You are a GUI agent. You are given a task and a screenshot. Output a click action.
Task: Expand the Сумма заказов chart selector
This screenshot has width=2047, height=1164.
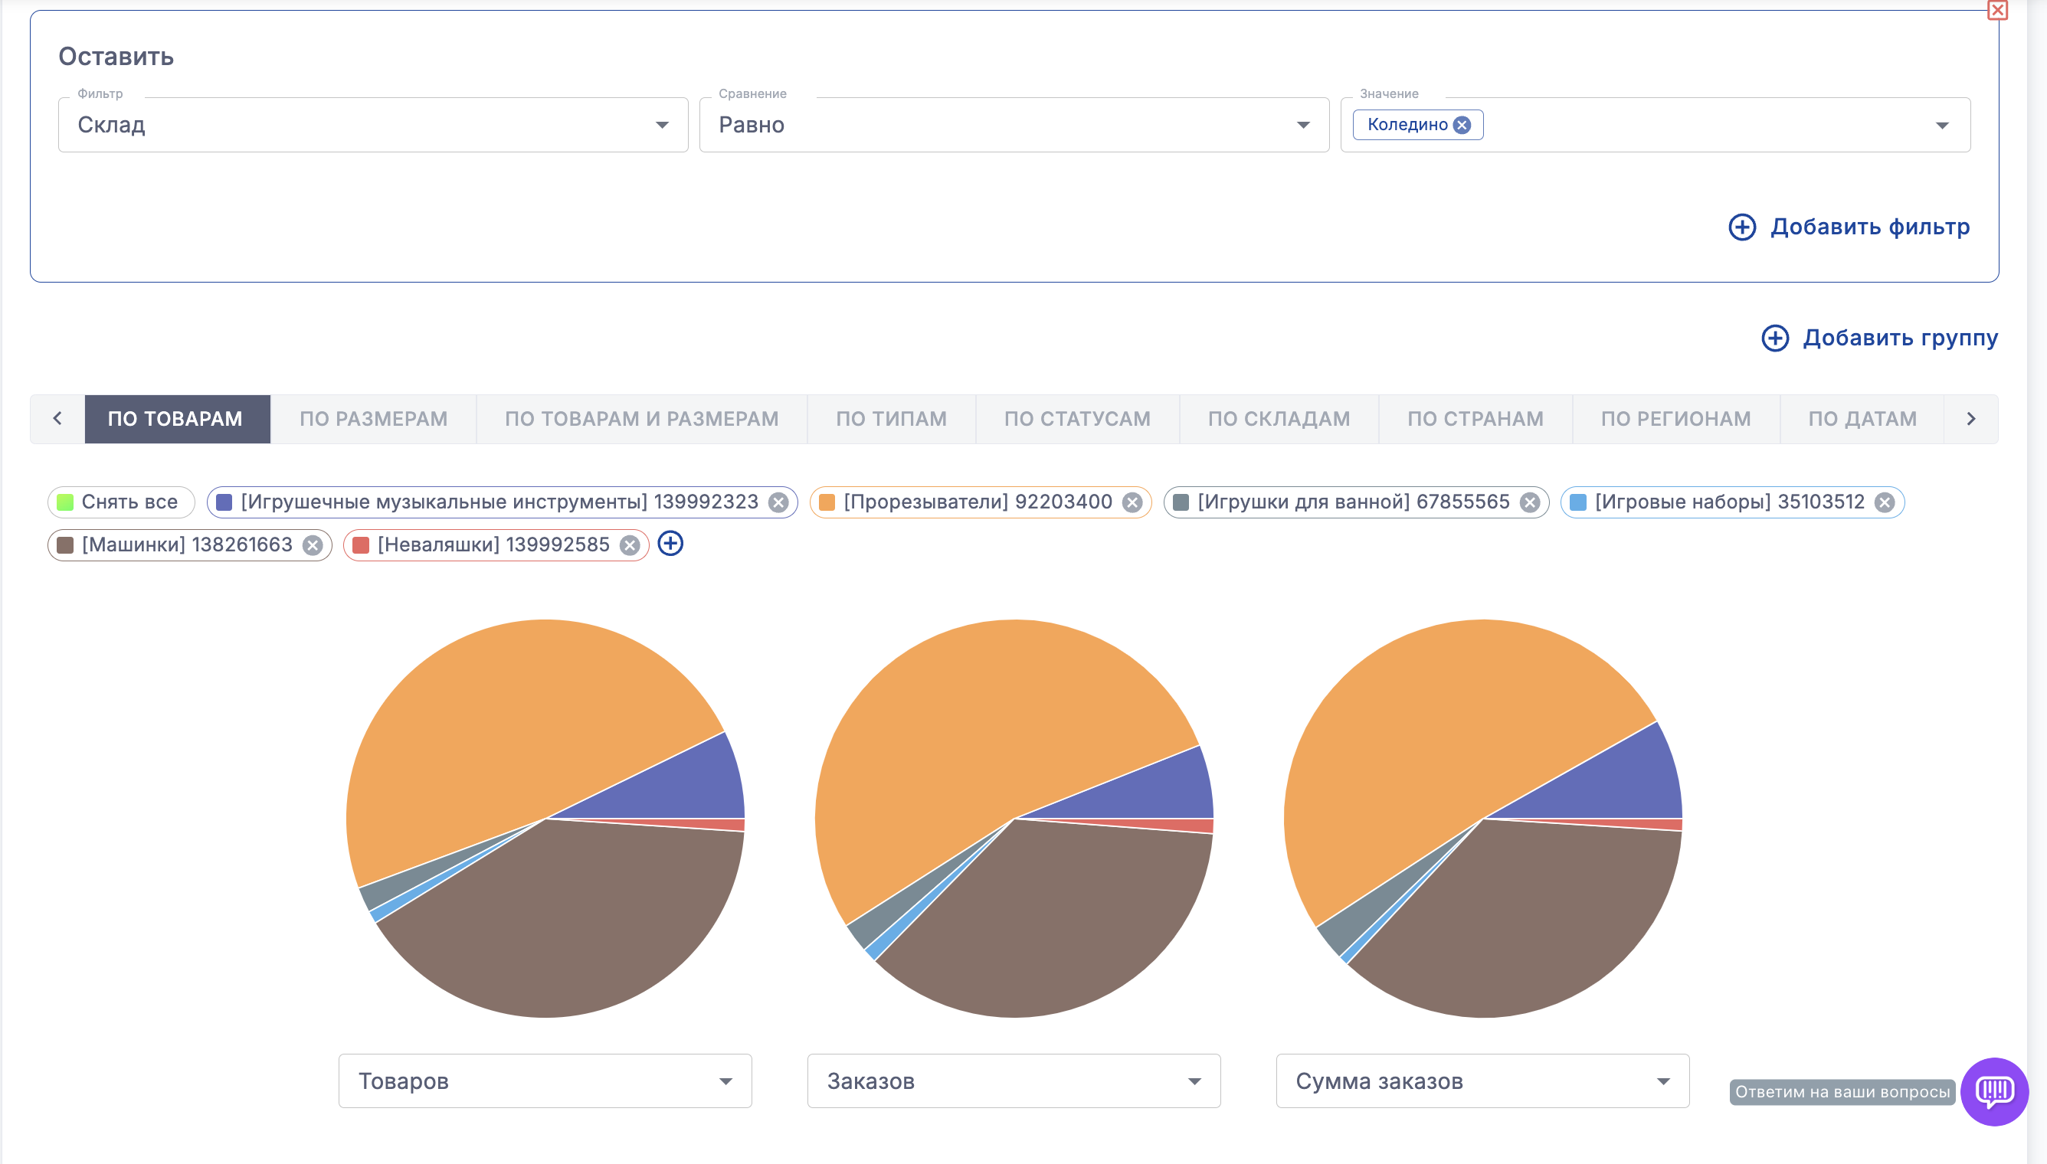click(1482, 1081)
